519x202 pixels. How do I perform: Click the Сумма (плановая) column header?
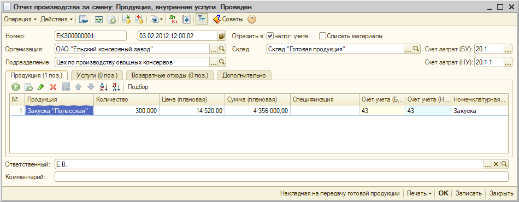tap(257, 99)
